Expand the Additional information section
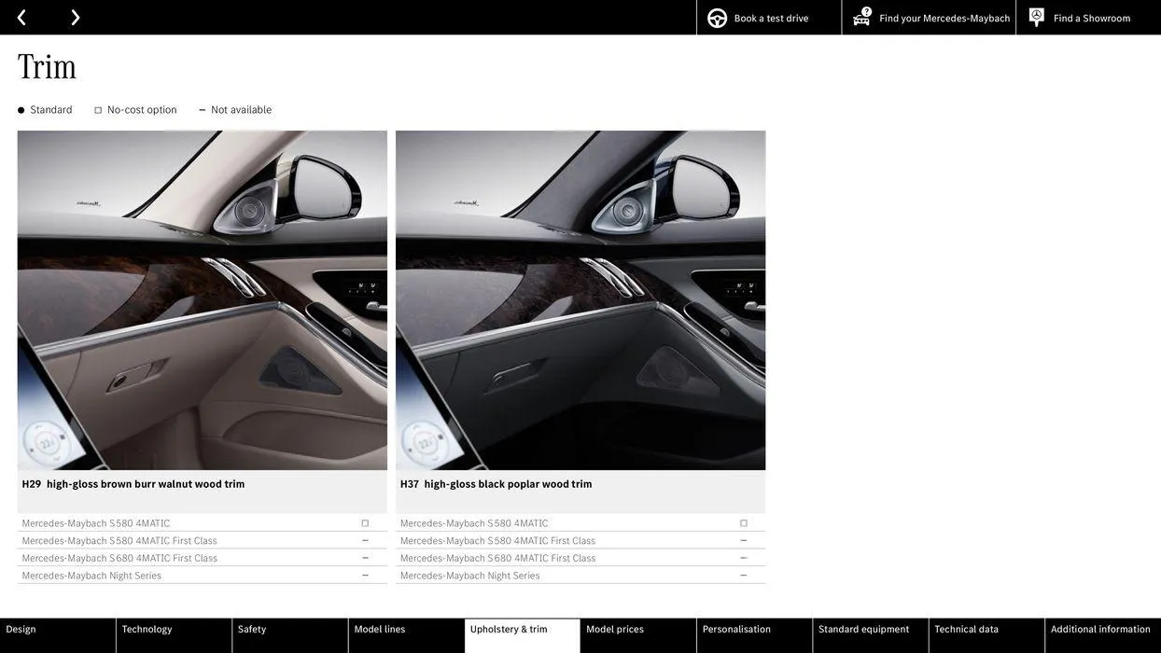 (x=1099, y=627)
